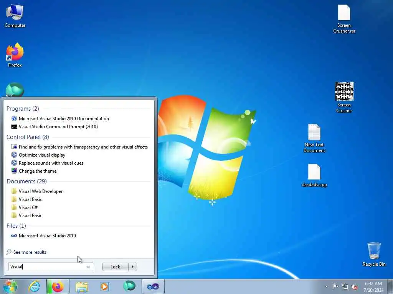Open Replace sounds with visual cues result
The height and width of the screenshot is (294, 393).
47,163
